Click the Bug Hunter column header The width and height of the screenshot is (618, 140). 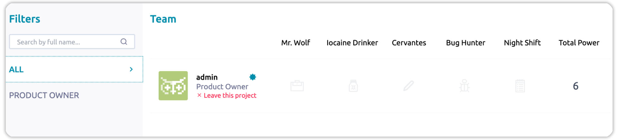(465, 43)
